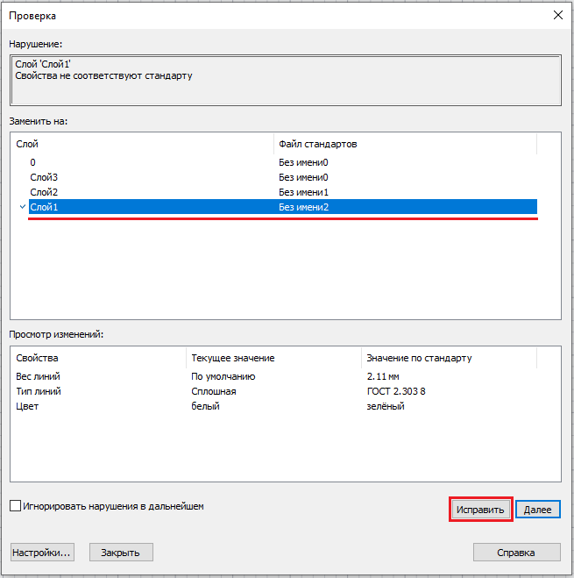Image resolution: width=574 pixels, height=578 pixels.
Task: Select the Тип линий property row
Action: (39, 391)
